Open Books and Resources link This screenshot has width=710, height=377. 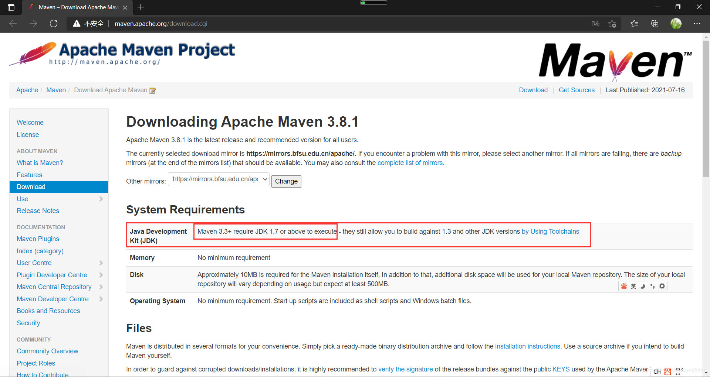click(x=48, y=311)
